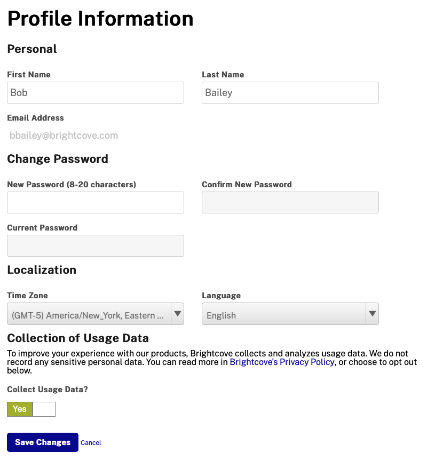Click the white handle of usage data toggle
The height and width of the screenshot is (461, 427).
[x=44, y=409]
